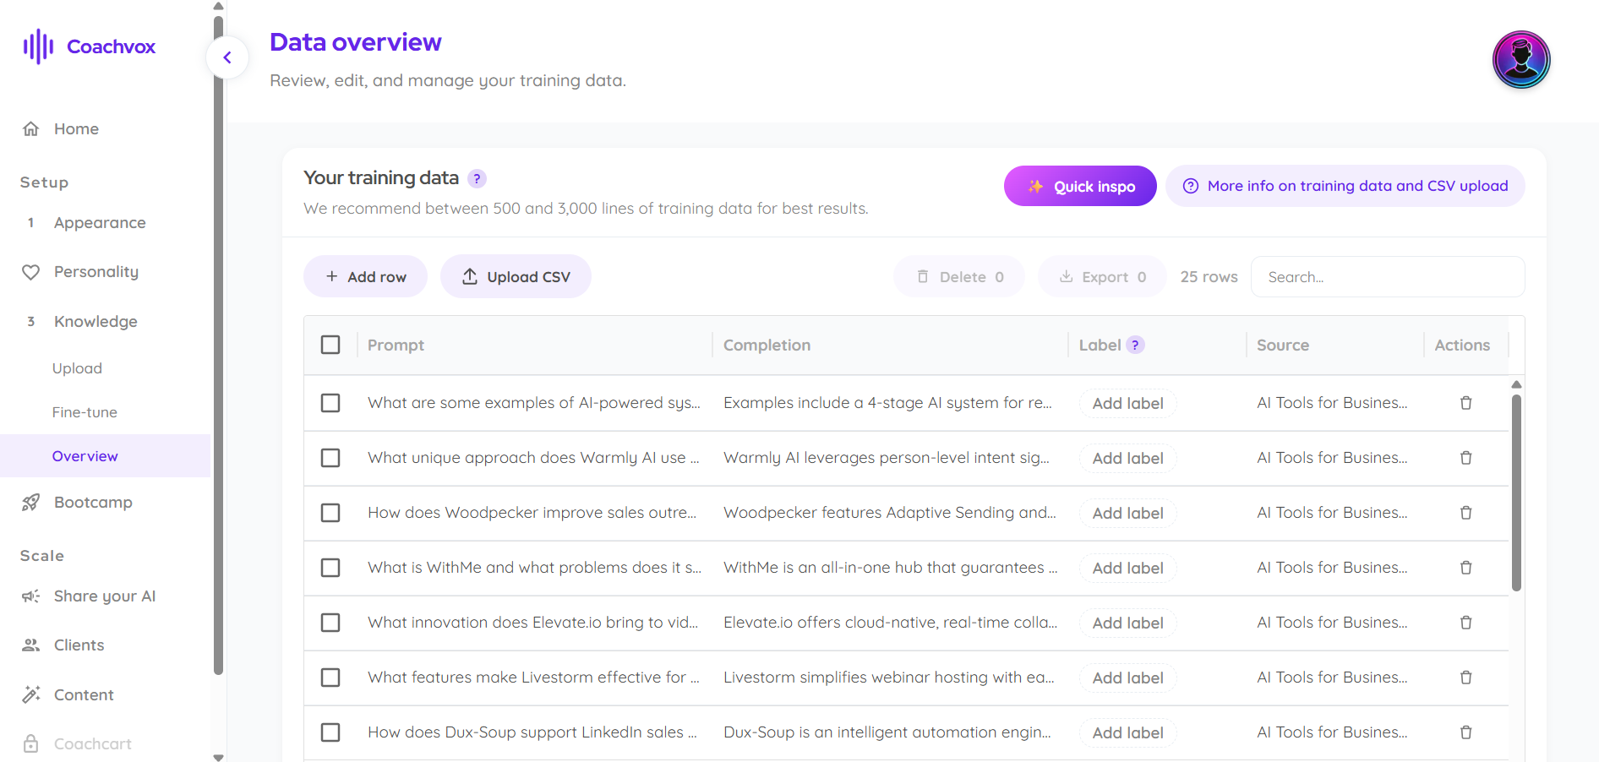The width and height of the screenshot is (1599, 762).
Task: Check the Elevate.io row checkbox
Action: (330, 623)
